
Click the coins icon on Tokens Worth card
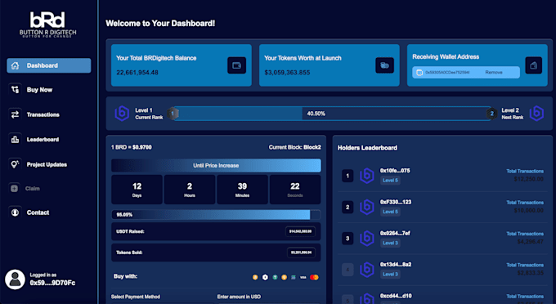(385, 65)
